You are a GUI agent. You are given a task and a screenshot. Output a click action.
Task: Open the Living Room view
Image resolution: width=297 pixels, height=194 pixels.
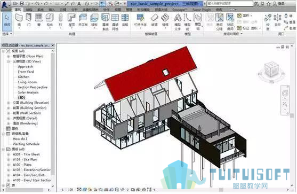coord(27,82)
